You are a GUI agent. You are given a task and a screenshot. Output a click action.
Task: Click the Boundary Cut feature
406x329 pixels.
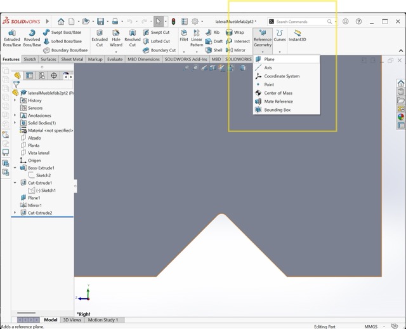(x=159, y=50)
